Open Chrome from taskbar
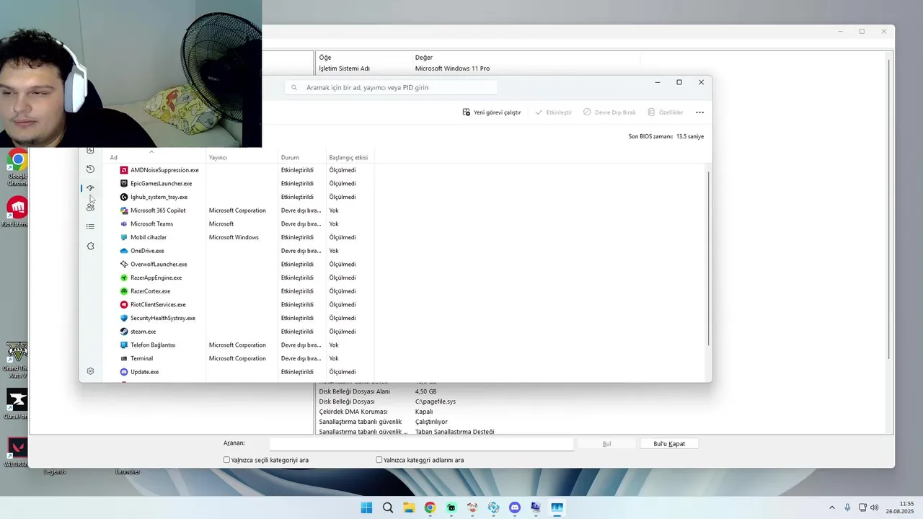 [x=430, y=507]
